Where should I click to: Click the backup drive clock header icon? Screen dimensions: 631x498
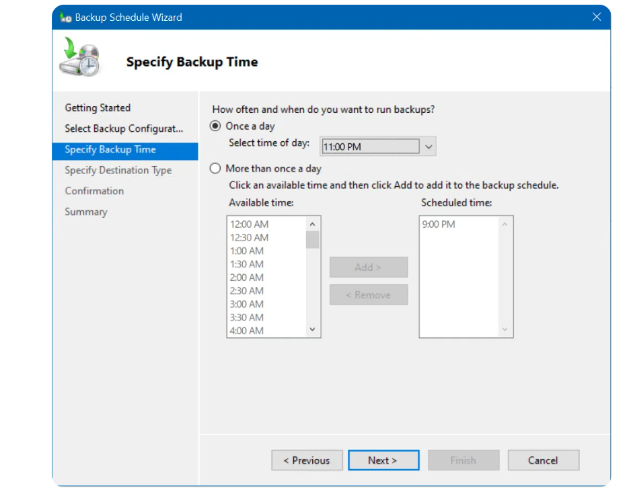click(x=79, y=58)
